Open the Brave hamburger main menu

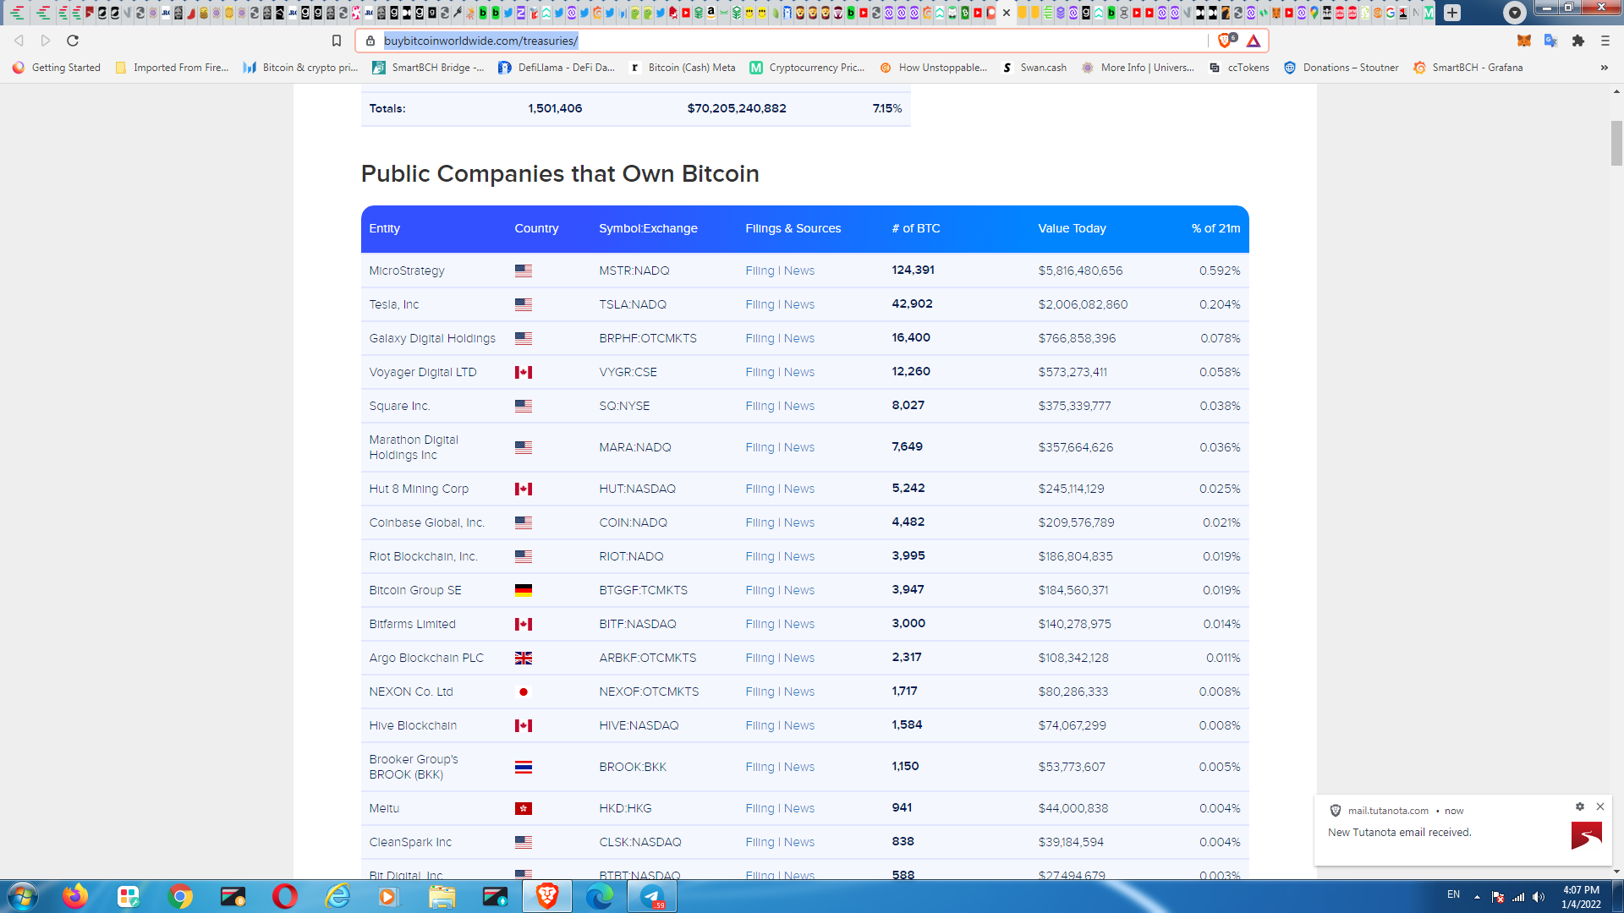pos(1605,41)
